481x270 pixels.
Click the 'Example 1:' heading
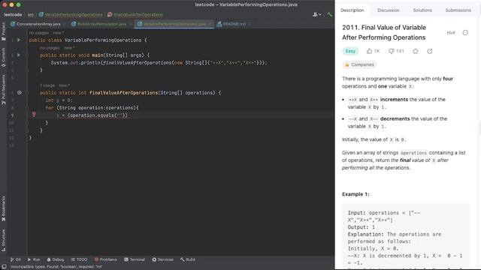pyautogui.click(x=355, y=194)
